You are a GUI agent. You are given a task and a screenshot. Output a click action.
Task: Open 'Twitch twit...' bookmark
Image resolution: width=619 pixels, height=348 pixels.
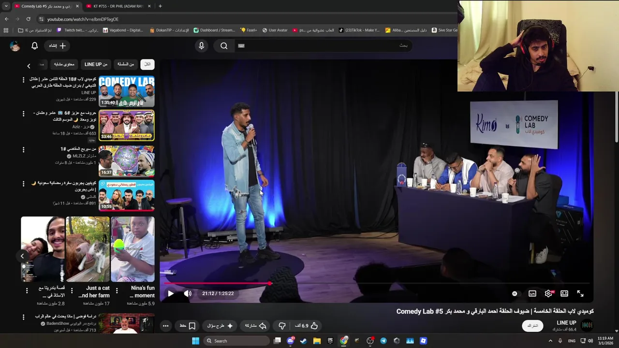pos(78,30)
